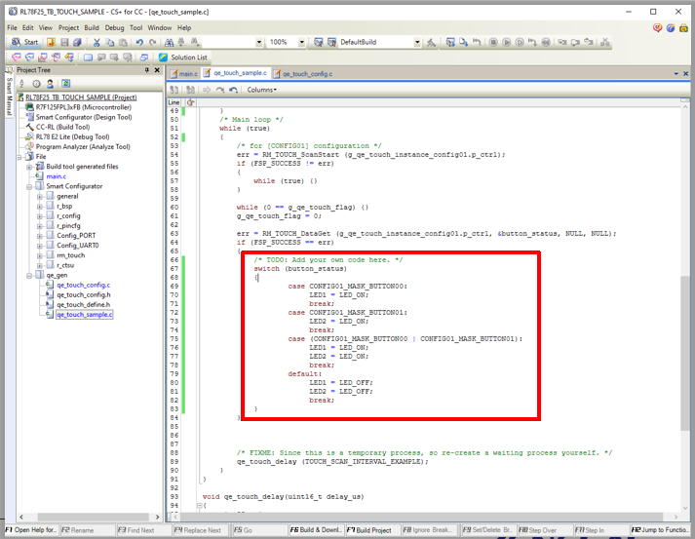Screen dimensions: 695x539
Task: Collapse the File node in Project Tree
Action: 19,157
